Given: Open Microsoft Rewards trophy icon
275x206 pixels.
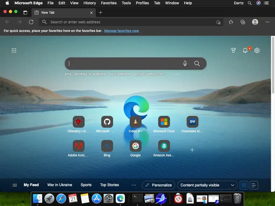Looking at the screenshot, I should (233, 50).
